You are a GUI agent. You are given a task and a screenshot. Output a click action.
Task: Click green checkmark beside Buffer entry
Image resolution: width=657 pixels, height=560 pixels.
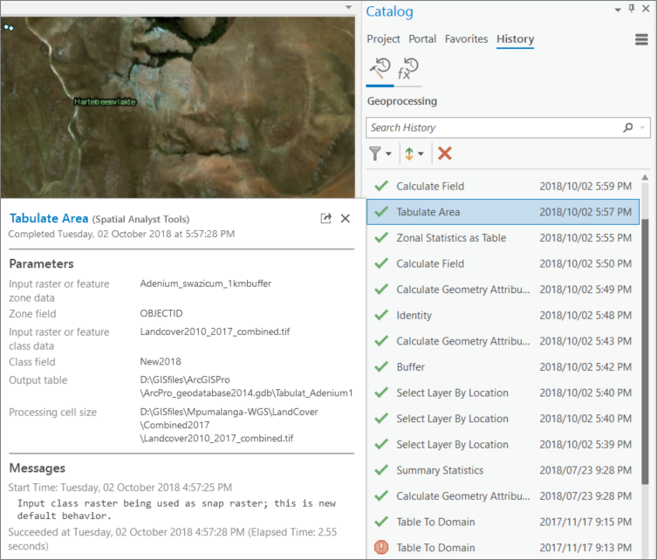tap(381, 366)
